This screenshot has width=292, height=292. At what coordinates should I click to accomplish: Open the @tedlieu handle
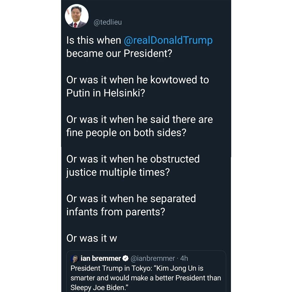[x=108, y=22]
